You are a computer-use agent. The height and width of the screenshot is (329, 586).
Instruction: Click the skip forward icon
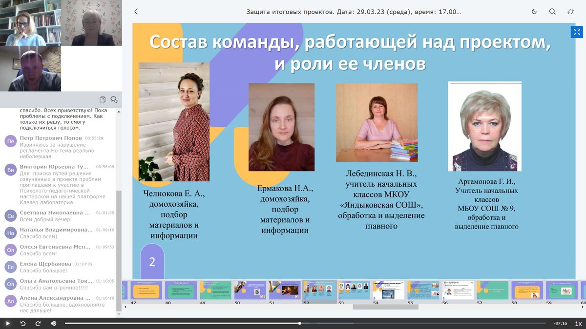[38, 324]
